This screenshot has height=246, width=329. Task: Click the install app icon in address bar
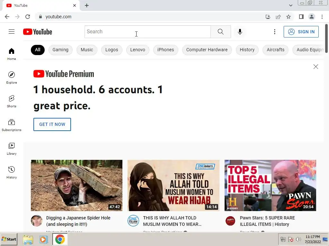tap(268, 17)
